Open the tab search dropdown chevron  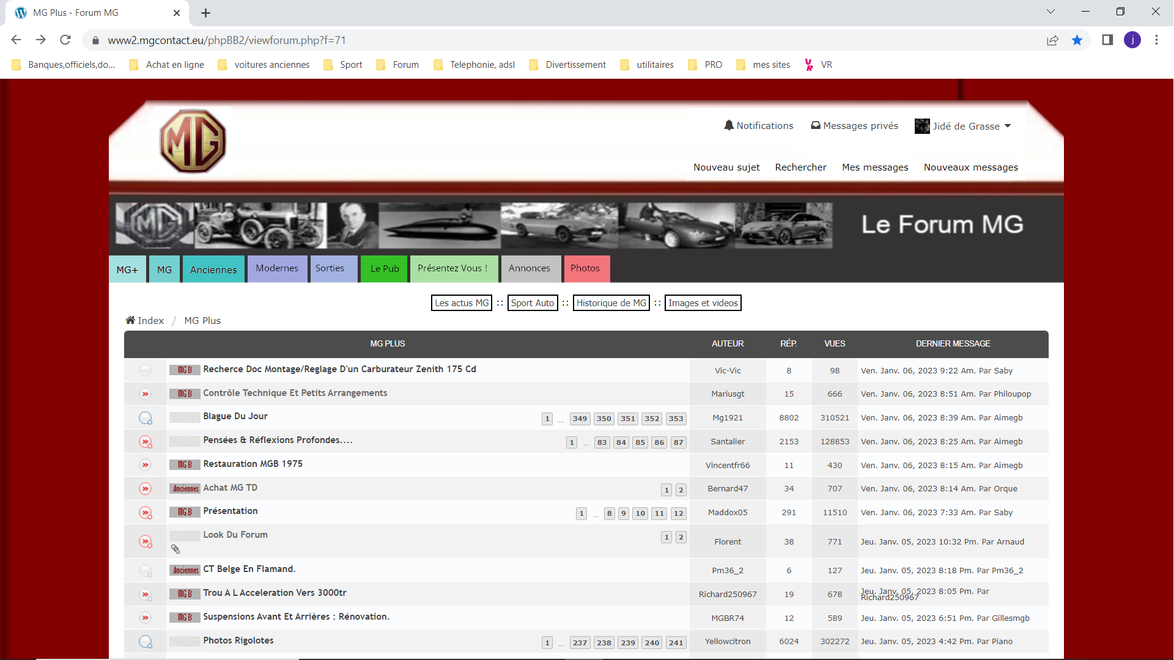coord(1050,12)
